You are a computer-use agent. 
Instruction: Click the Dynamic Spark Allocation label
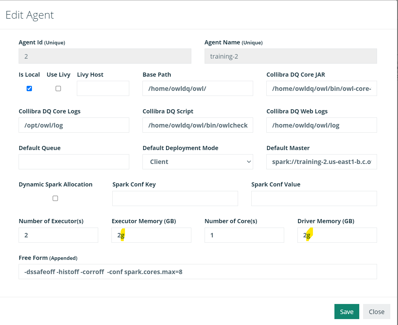point(56,184)
